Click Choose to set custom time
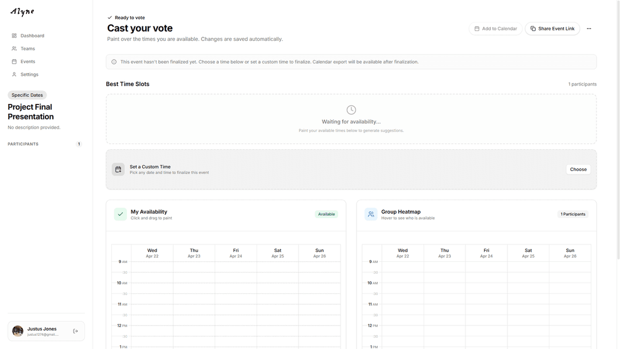This screenshot has width=620, height=349. tap(579, 169)
